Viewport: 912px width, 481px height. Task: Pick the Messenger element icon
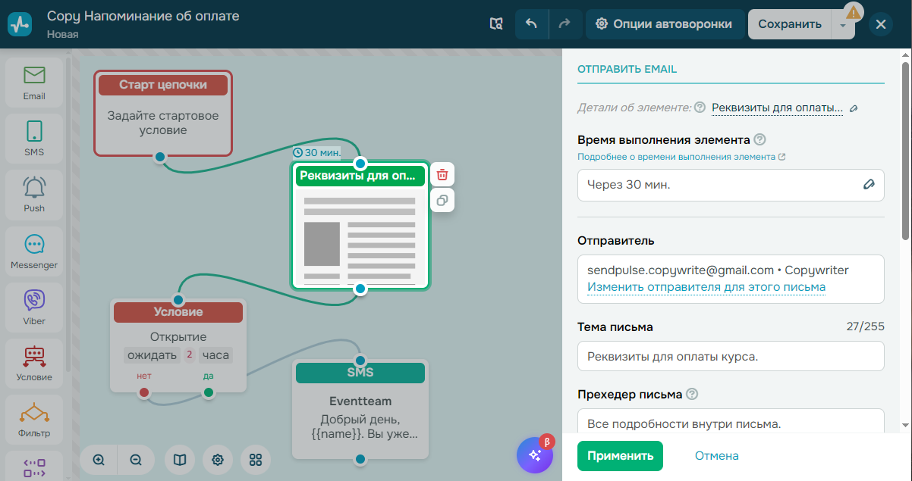click(33, 251)
